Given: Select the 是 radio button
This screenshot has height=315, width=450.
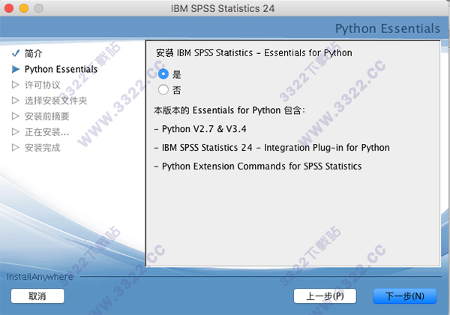Looking at the screenshot, I should point(163,74).
